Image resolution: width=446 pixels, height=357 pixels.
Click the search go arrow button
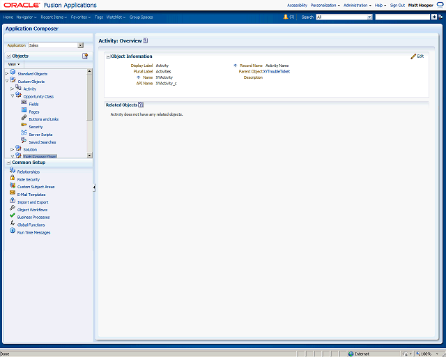coord(433,17)
